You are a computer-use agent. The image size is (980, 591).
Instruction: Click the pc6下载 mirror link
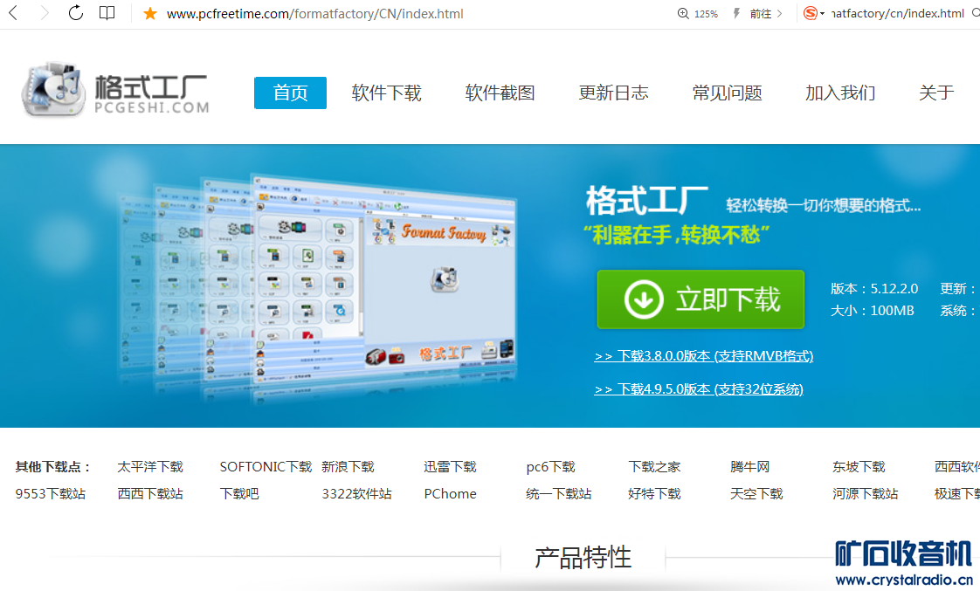(x=550, y=467)
